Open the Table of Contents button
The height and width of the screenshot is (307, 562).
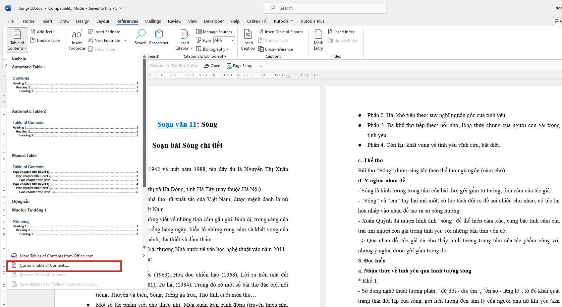tap(17, 40)
